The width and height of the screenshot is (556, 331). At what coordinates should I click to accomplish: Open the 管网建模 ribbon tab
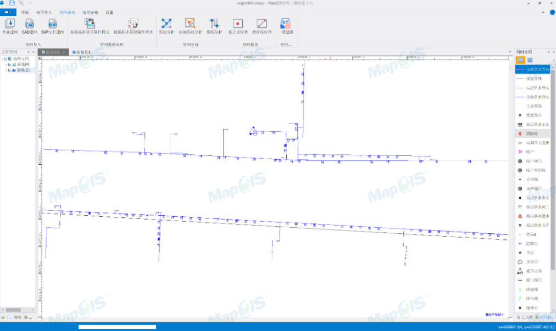(67, 13)
